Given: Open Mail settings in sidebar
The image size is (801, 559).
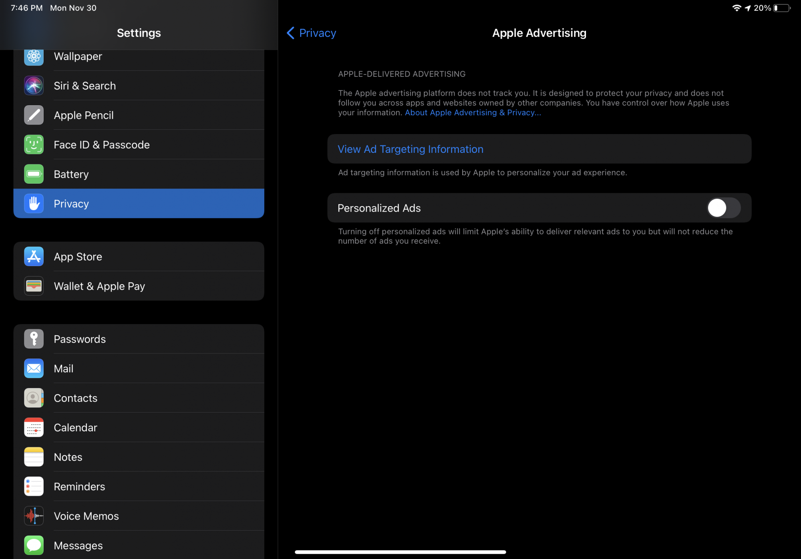Looking at the screenshot, I should pos(139,369).
